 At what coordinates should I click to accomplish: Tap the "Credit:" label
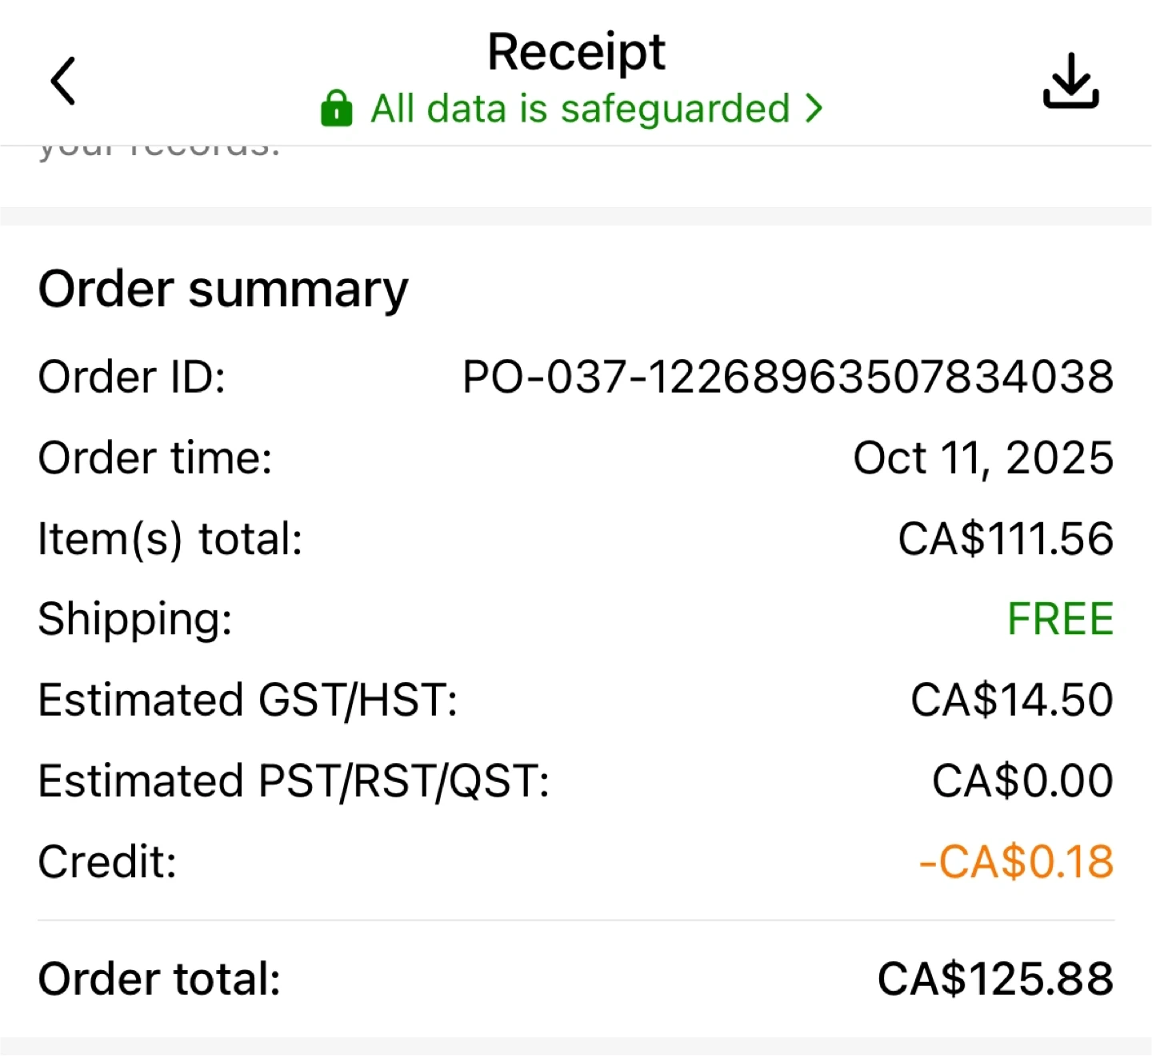[108, 862]
